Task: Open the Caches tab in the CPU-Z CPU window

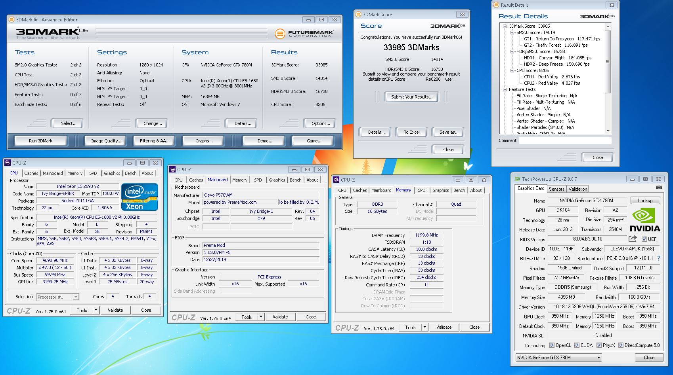Action: (x=31, y=173)
